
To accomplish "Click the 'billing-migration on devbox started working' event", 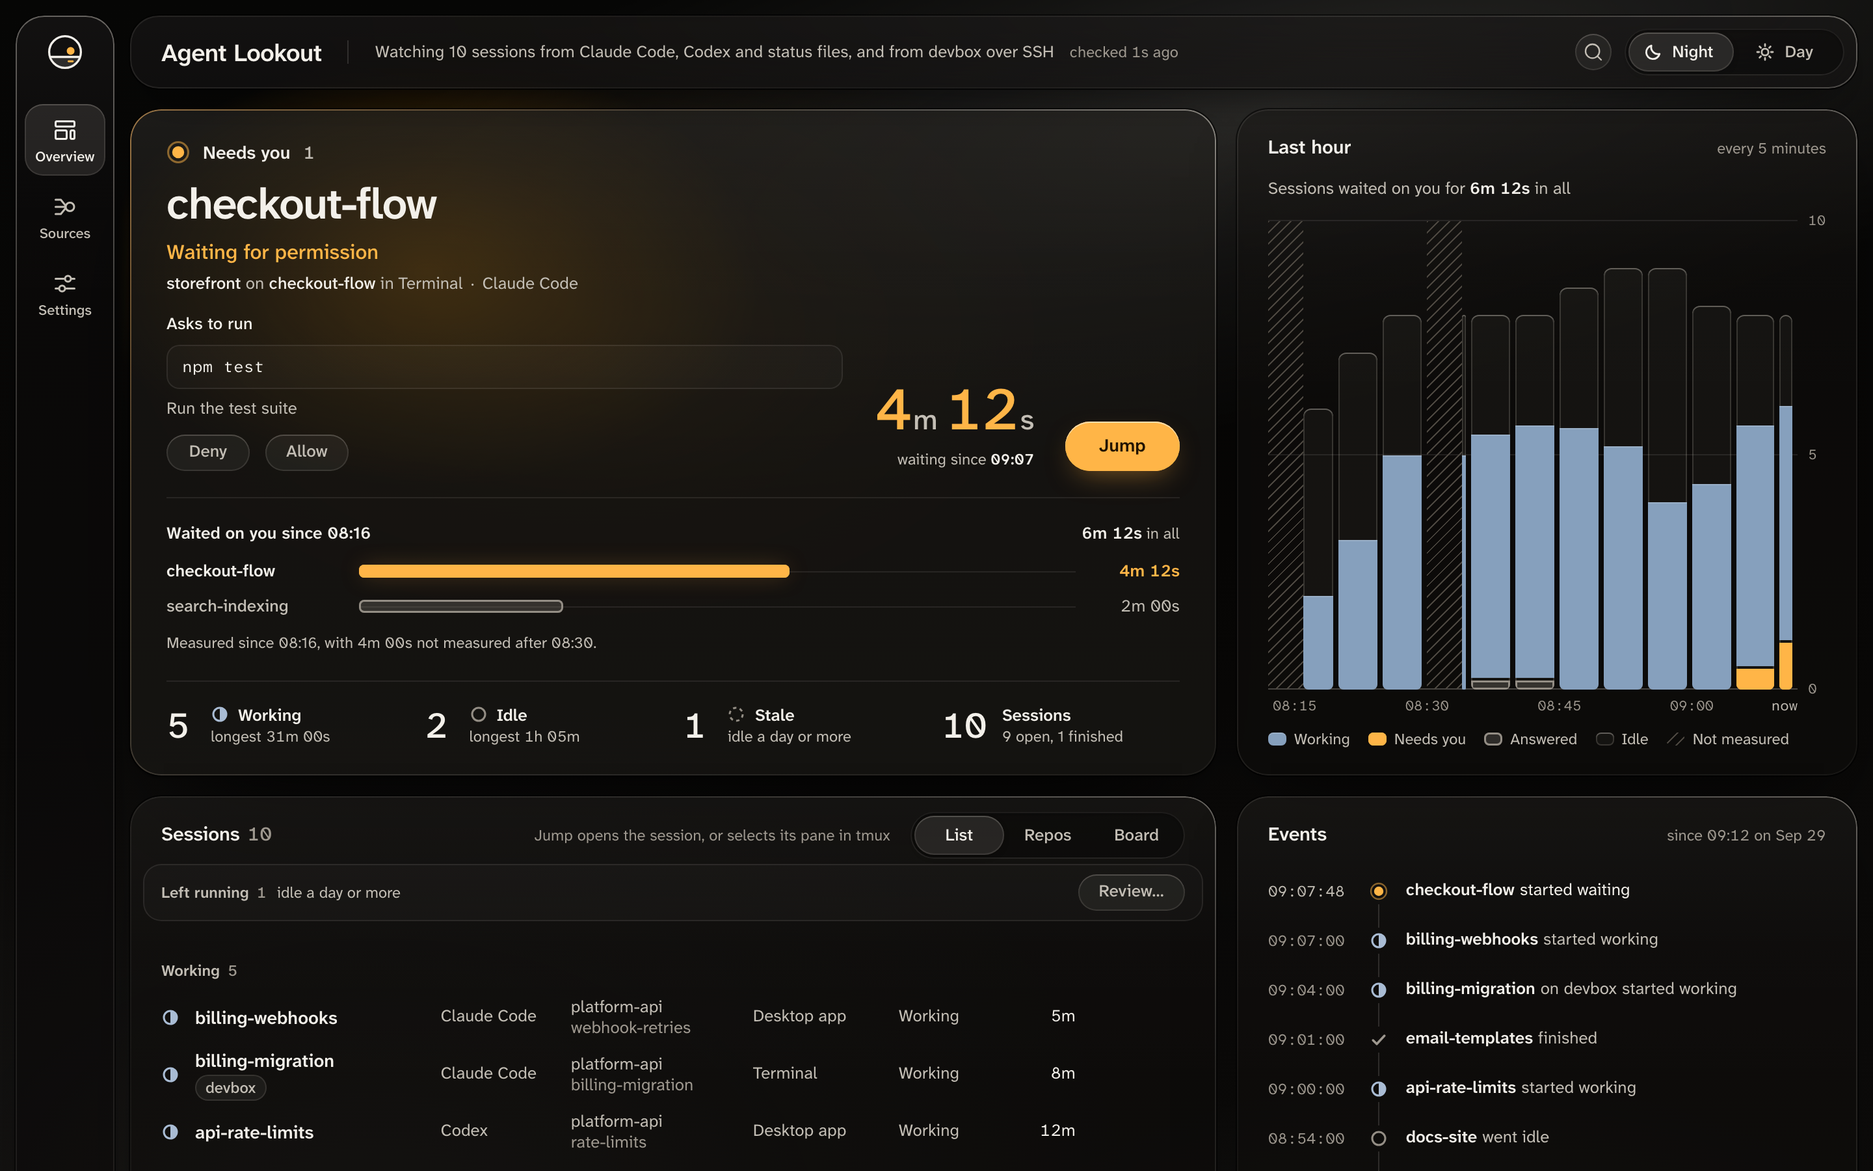I will [x=1571, y=989].
